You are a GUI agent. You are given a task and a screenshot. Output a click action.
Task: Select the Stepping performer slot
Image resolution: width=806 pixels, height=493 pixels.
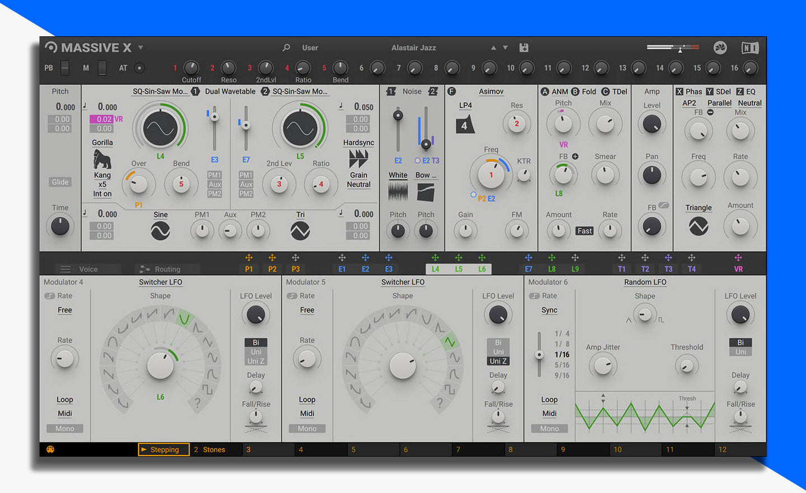[163, 449]
